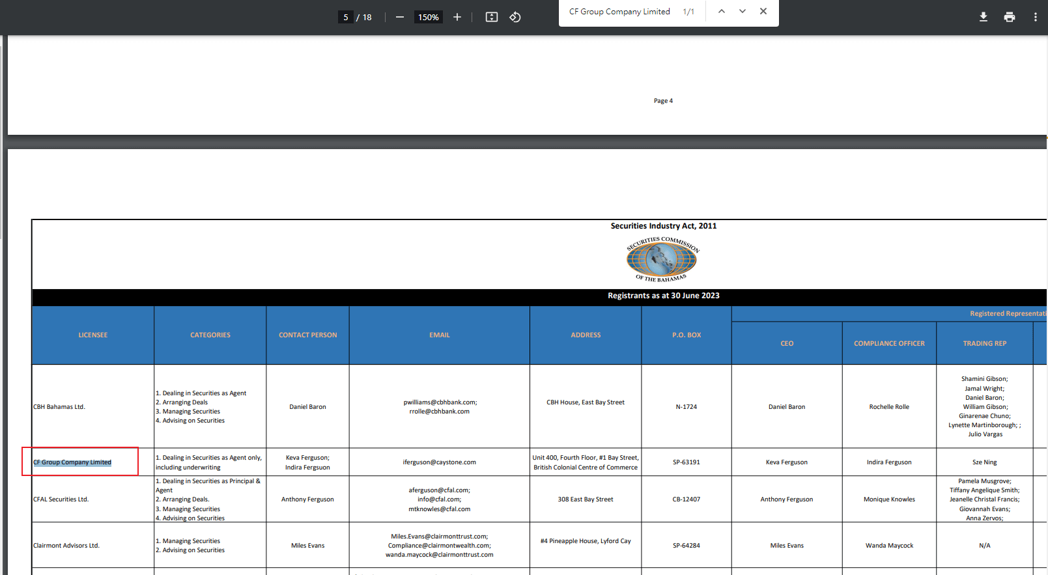Click the rrolle@cbhbank.com email address
Image resolution: width=1048 pixels, height=575 pixels.
(x=439, y=412)
